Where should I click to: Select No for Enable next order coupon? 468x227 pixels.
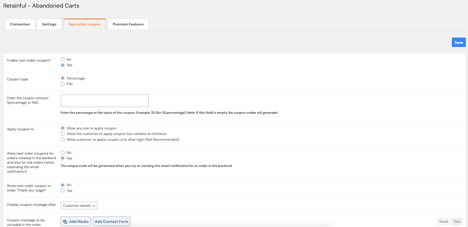[x=63, y=60]
